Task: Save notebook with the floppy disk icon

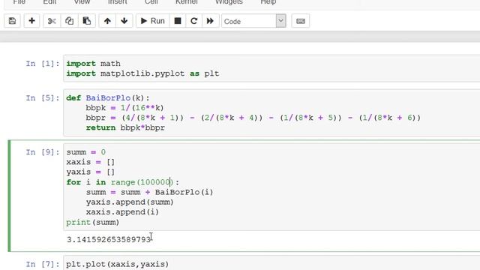Action: pyautogui.click(x=12, y=21)
